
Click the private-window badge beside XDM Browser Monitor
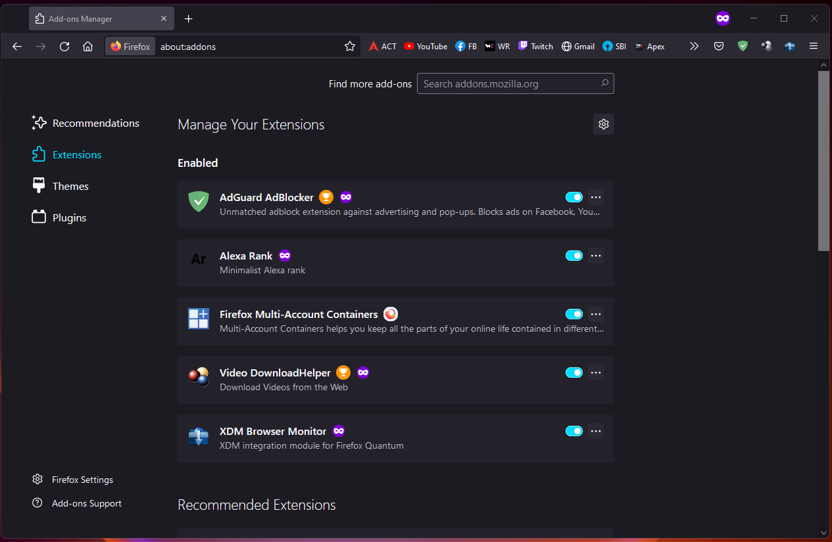(339, 431)
